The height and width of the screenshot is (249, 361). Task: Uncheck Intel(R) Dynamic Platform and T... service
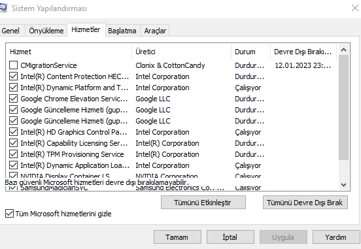[x=13, y=88]
